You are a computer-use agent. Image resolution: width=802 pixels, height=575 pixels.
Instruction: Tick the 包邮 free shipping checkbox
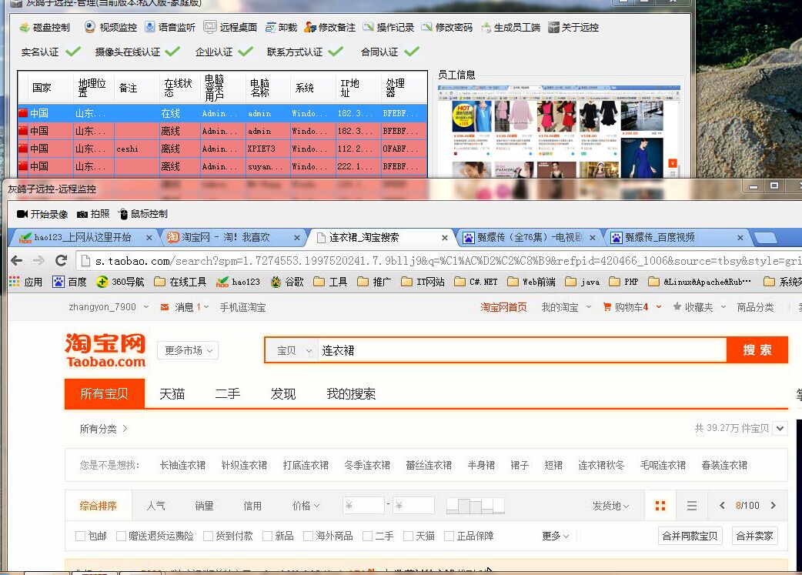coord(80,536)
